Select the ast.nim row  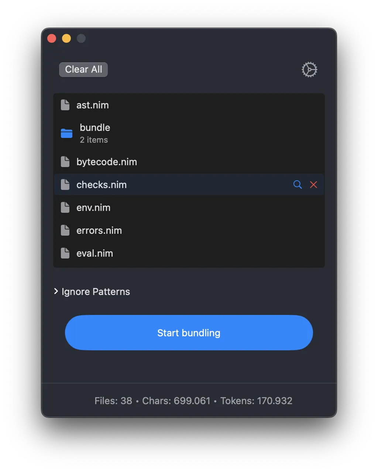[189, 105]
